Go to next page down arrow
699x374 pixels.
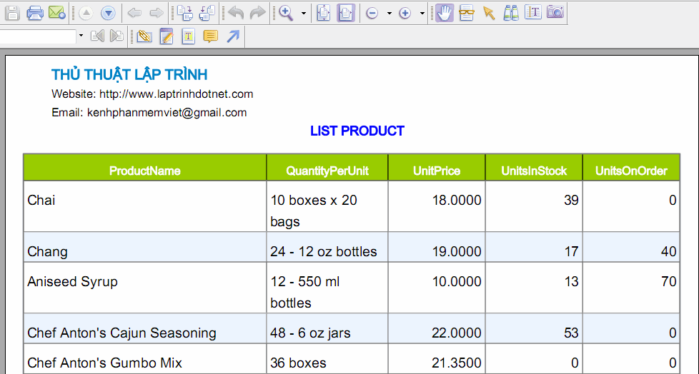pyautogui.click(x=109, y=14)
